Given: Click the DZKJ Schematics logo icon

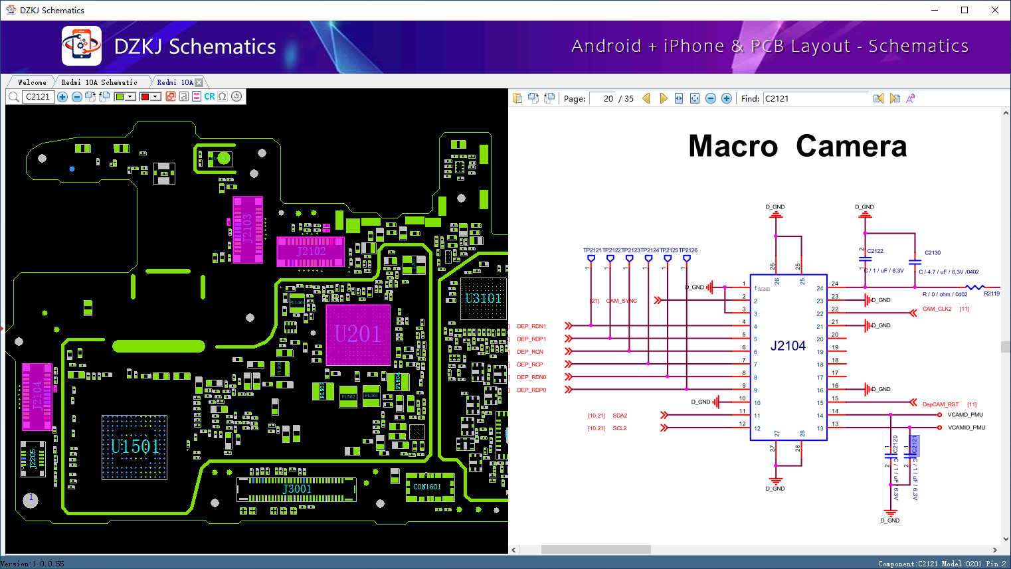Looking at the screenshot, I should pos(82,46).
